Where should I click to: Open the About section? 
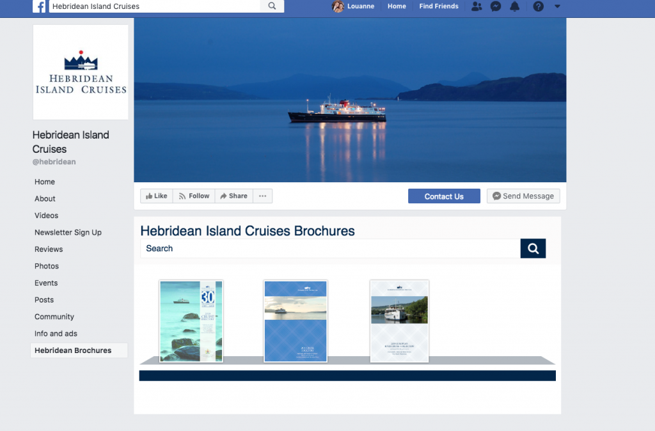point(45,199)
